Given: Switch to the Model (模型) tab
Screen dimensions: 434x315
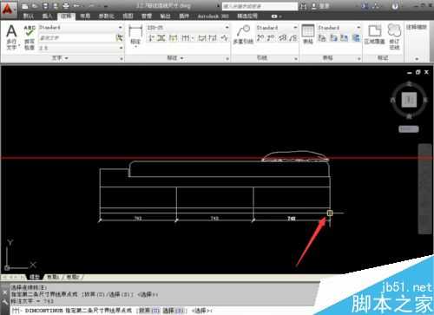Looking at the screenshot, I should click(x=35, y=277).
